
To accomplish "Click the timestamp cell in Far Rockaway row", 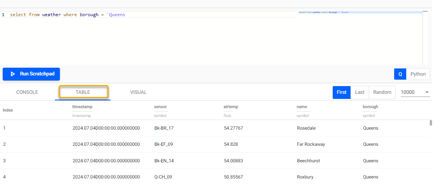I will click(106, 144).
